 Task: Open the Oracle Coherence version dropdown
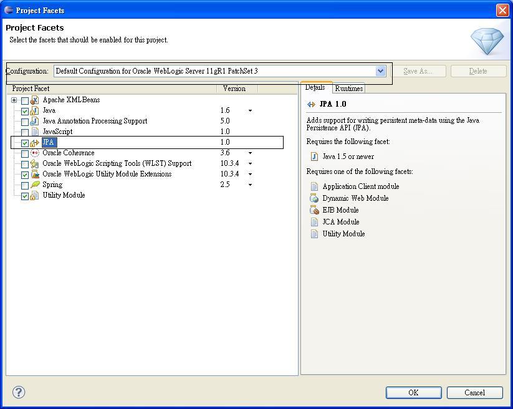coord(251,153)
